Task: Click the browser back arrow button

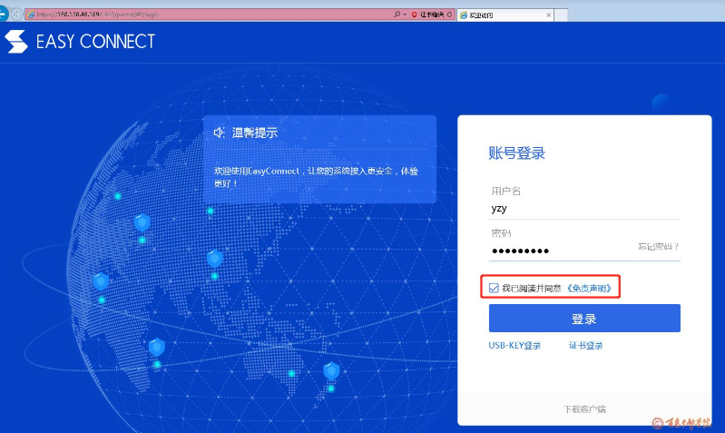Action: (x=3, y=14)
